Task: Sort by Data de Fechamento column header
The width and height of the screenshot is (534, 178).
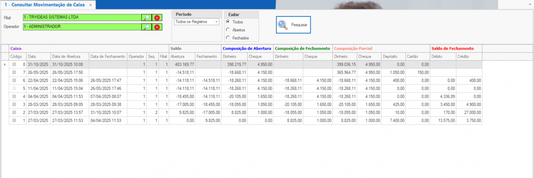Action: pos(108,57)
